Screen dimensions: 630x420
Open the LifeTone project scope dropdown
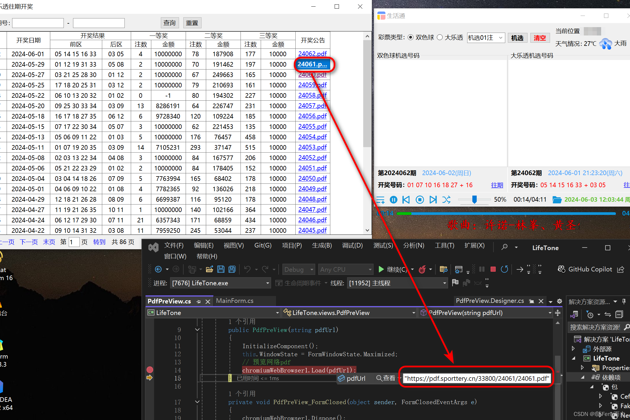(x=213, y=313)
